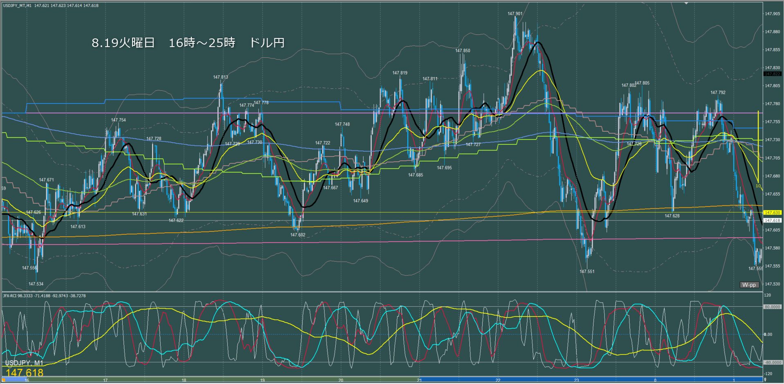The height and width of the screenshot is (384, 784).
Task: Click the USDJPY, M1 symbol label
Action: point(24,363)
